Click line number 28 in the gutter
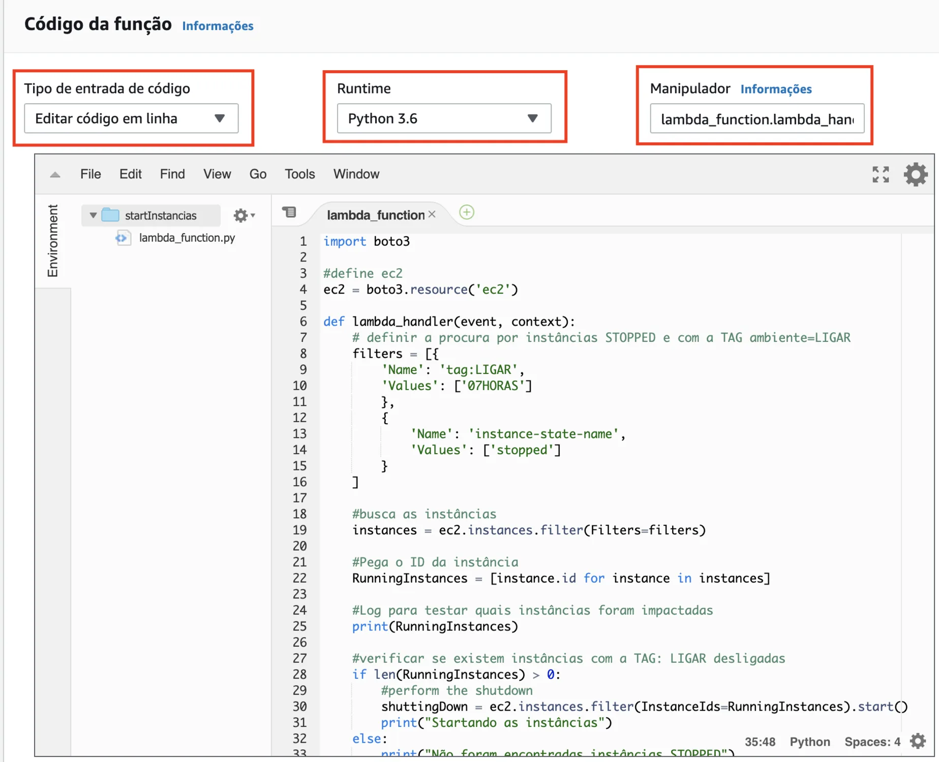 (299, 674)
